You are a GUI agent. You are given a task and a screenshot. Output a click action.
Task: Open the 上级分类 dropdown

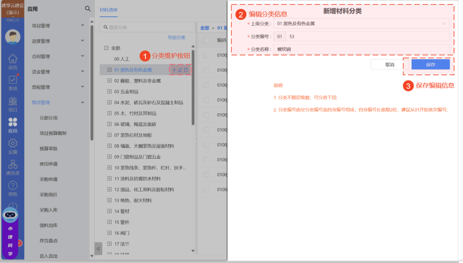361,24
